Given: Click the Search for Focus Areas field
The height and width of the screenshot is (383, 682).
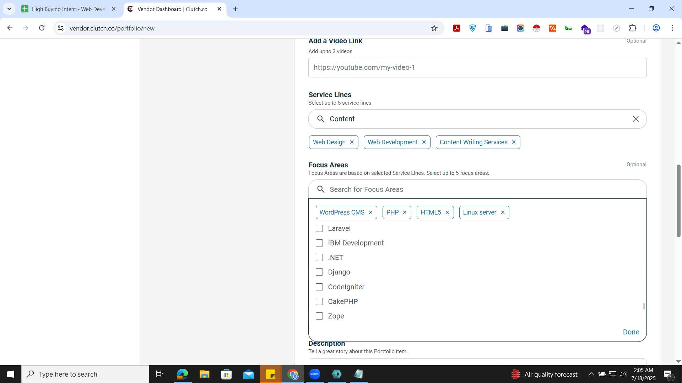Looking at the screenshot, I should click(x=477, y=189).
